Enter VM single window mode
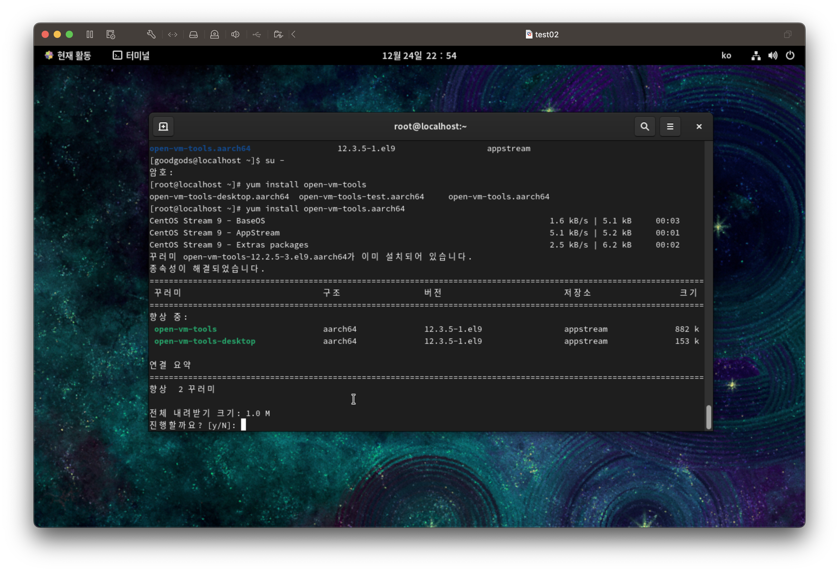 787,34
